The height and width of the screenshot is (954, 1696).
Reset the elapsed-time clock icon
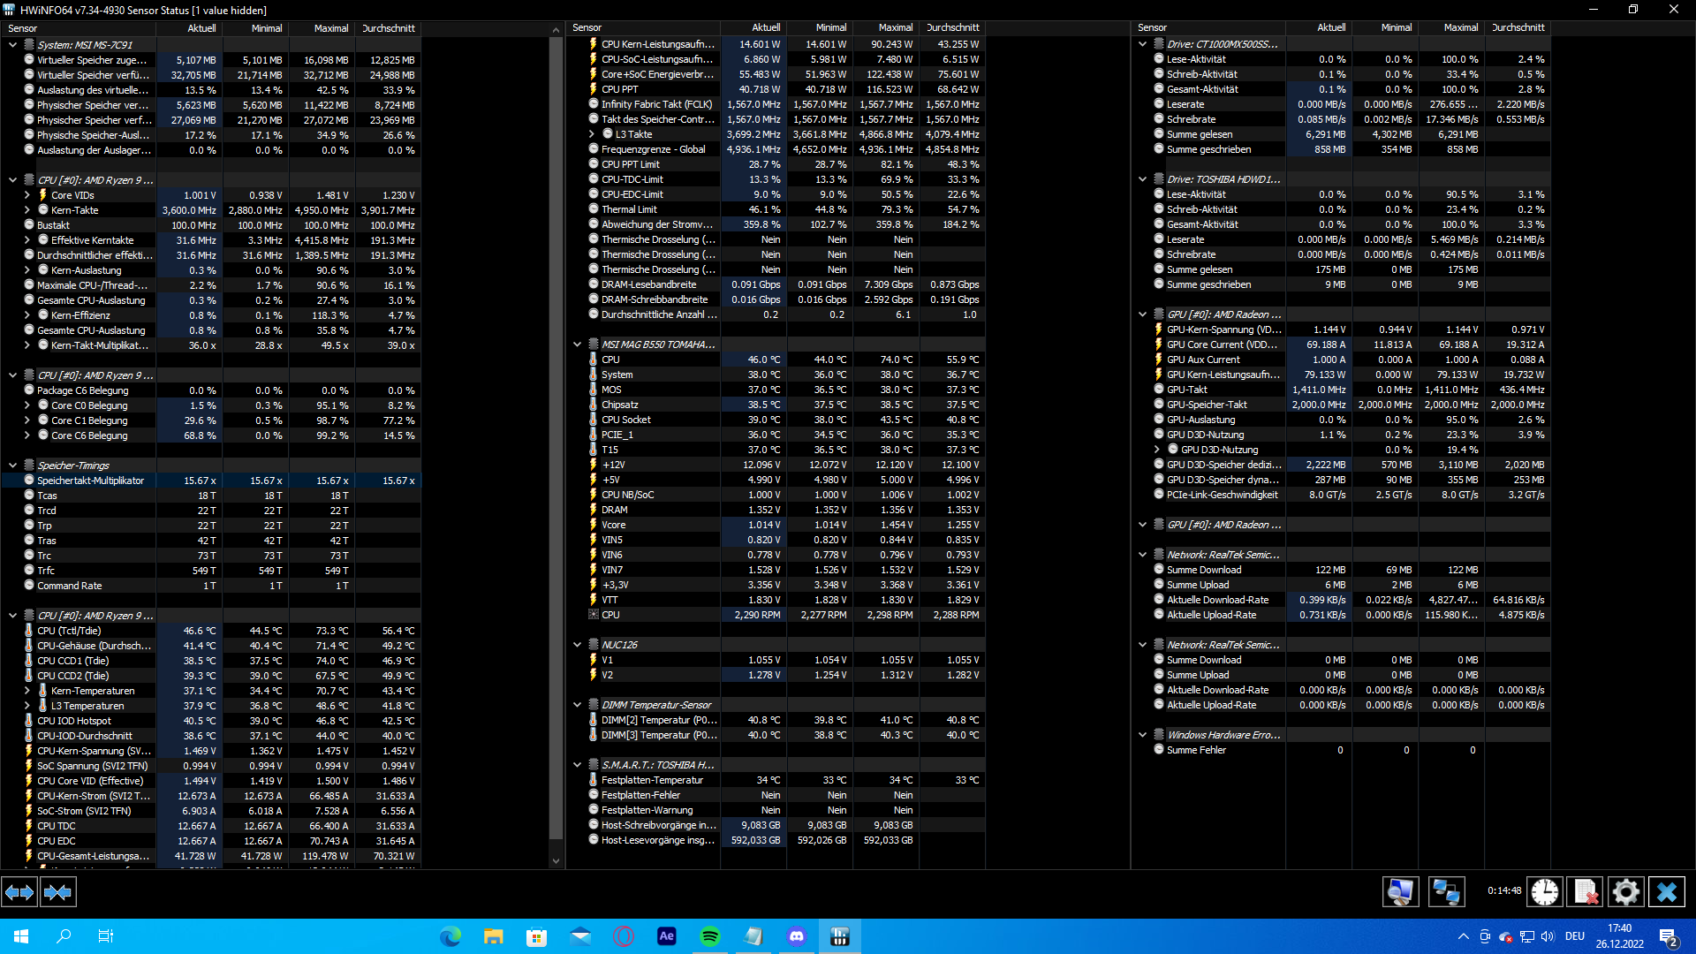point(1544,892)
